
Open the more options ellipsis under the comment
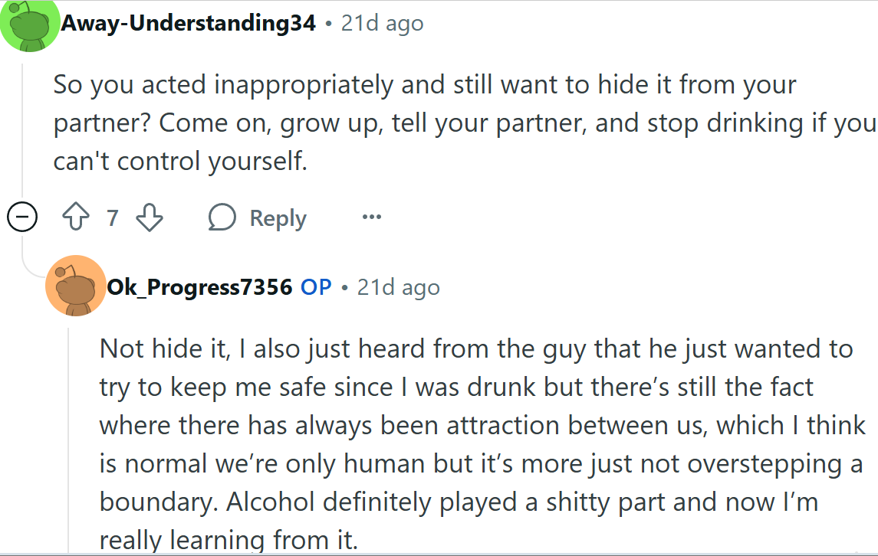pyautogui.click(x=371, y=217)
